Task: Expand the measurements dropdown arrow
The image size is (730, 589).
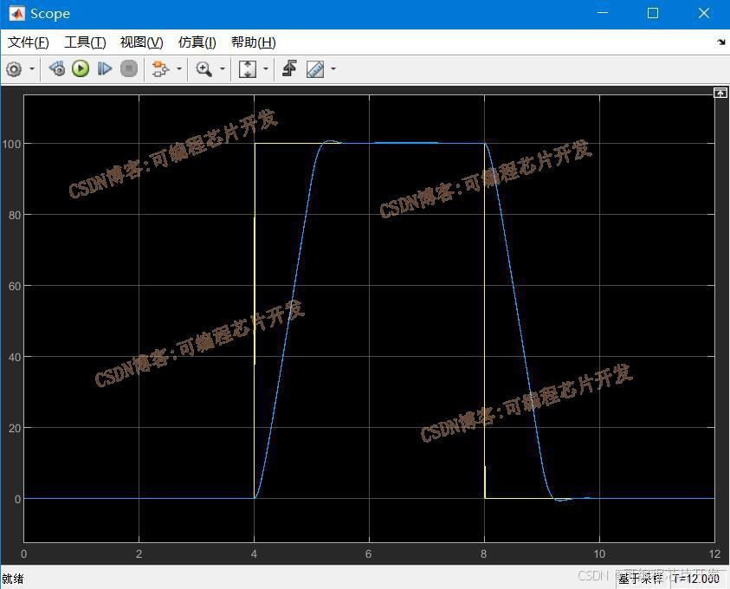Action: coord(333,69)
